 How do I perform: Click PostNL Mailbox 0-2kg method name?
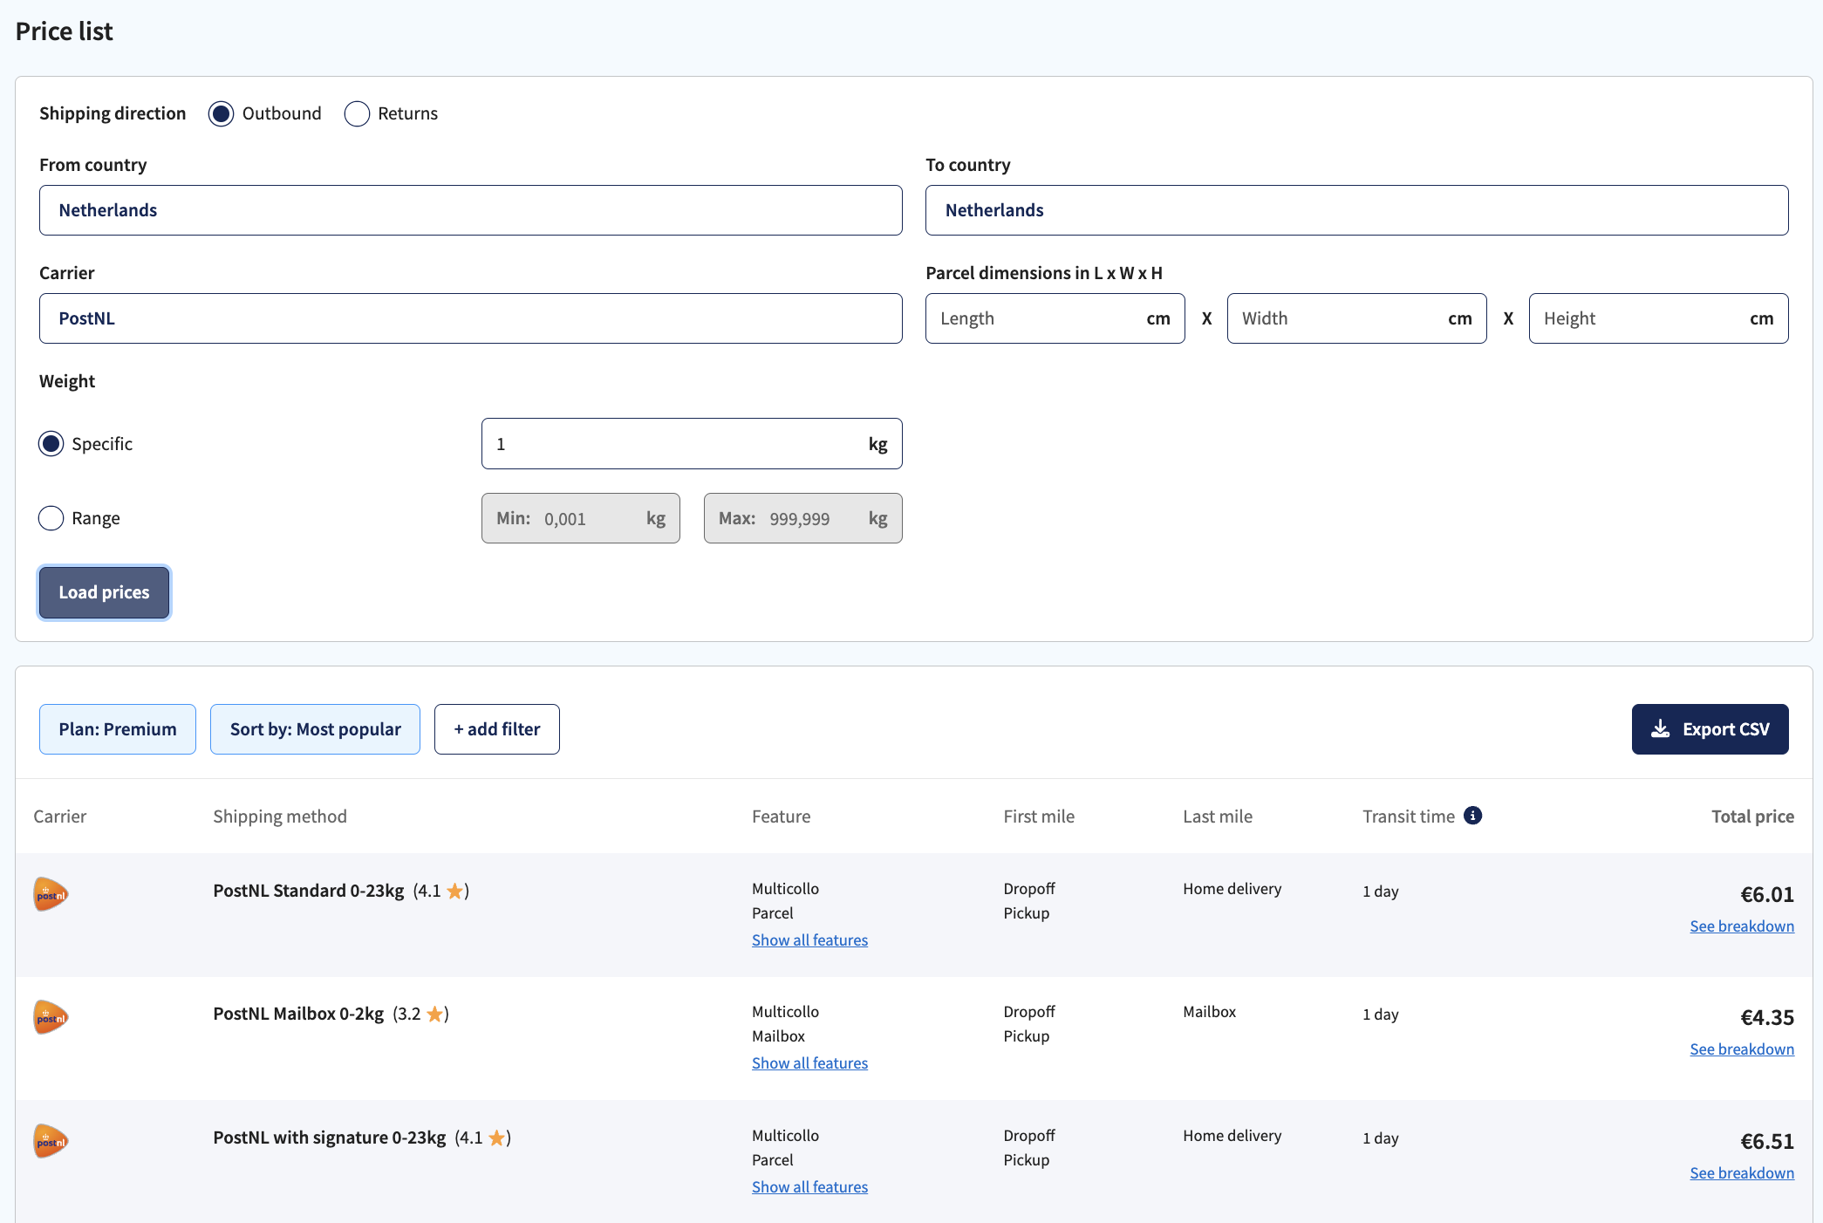pyautogui.click(x=298, y=1014)
